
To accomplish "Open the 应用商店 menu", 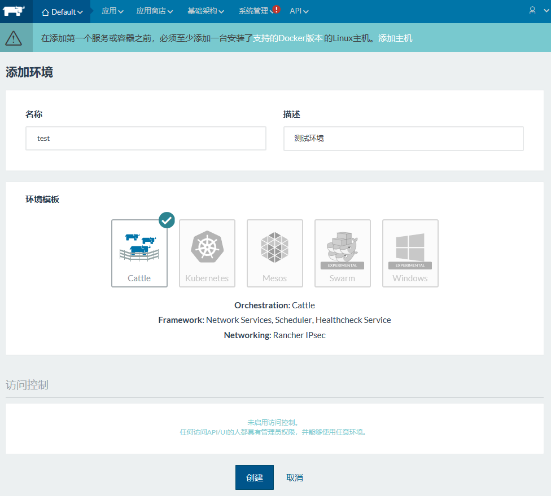I will 155,11.
